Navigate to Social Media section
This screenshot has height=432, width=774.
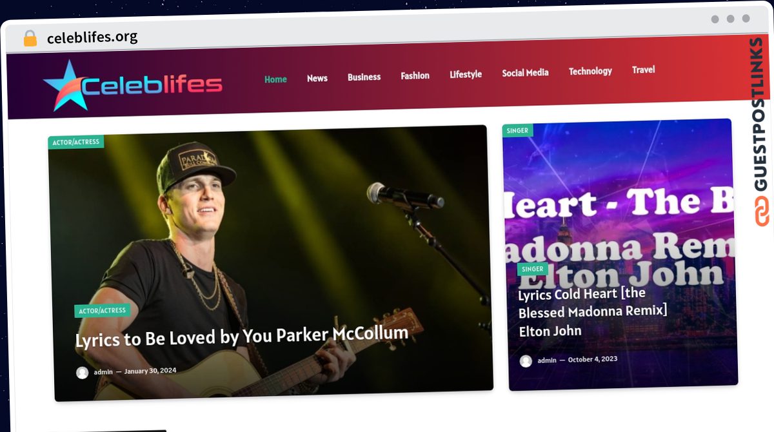pyautogui.click(x=525, y=73)
